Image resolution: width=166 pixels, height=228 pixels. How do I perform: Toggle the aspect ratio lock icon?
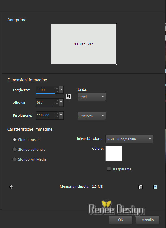tap(68, 96)
